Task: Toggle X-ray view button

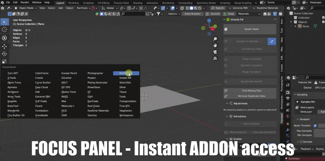Action: tap(182, 8)
